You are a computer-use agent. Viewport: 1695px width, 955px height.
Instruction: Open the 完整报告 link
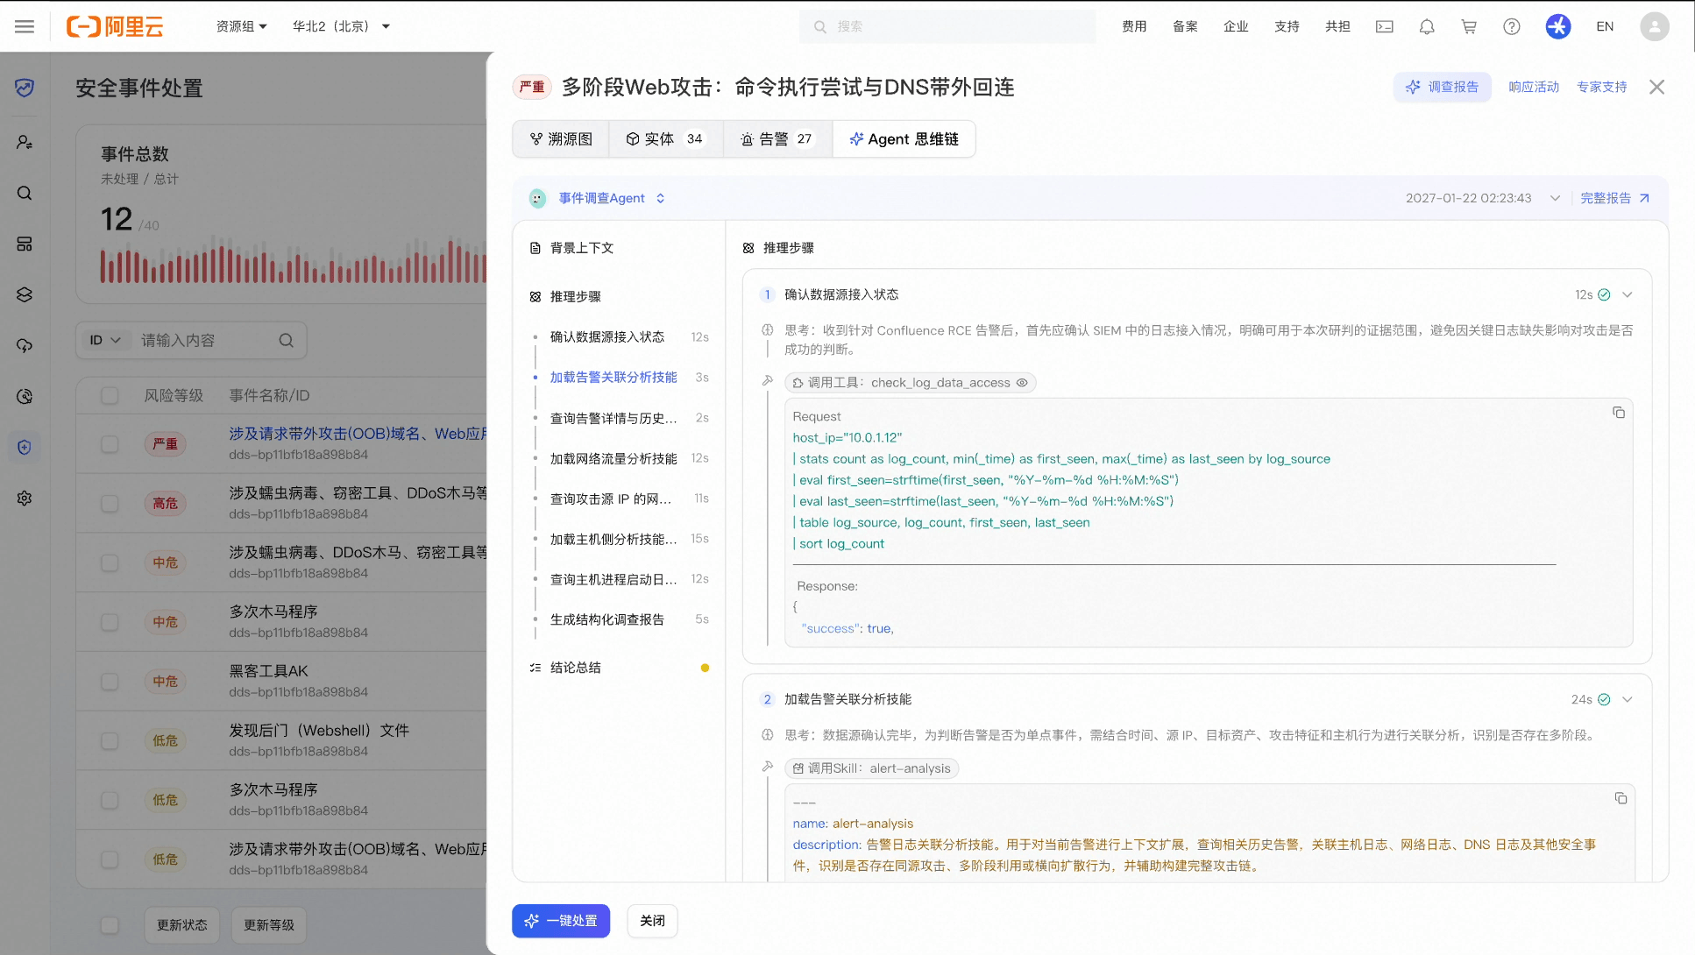click(x=1614, y=198)
